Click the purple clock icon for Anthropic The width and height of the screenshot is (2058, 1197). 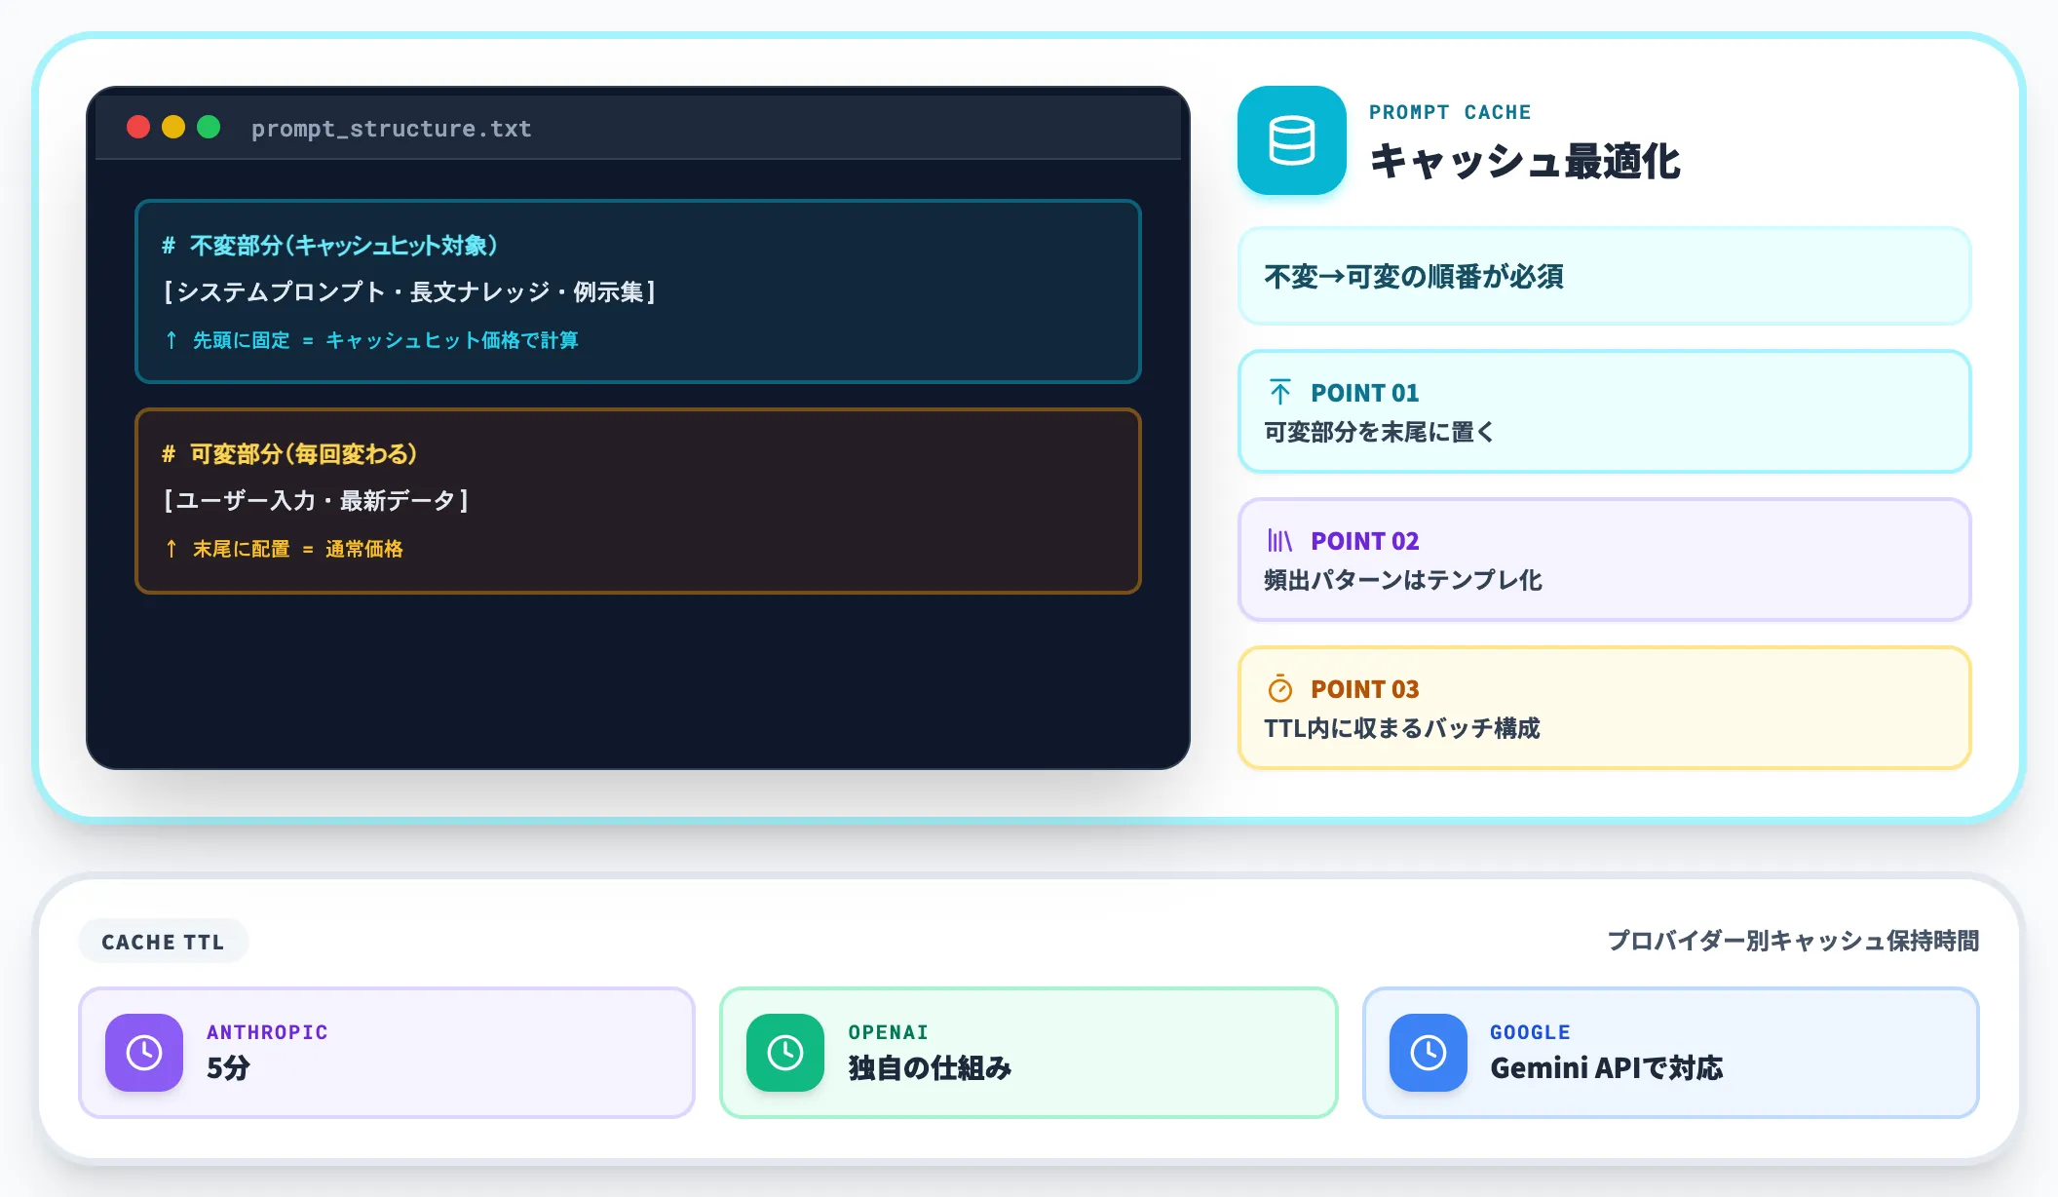tap(144, 1053)
